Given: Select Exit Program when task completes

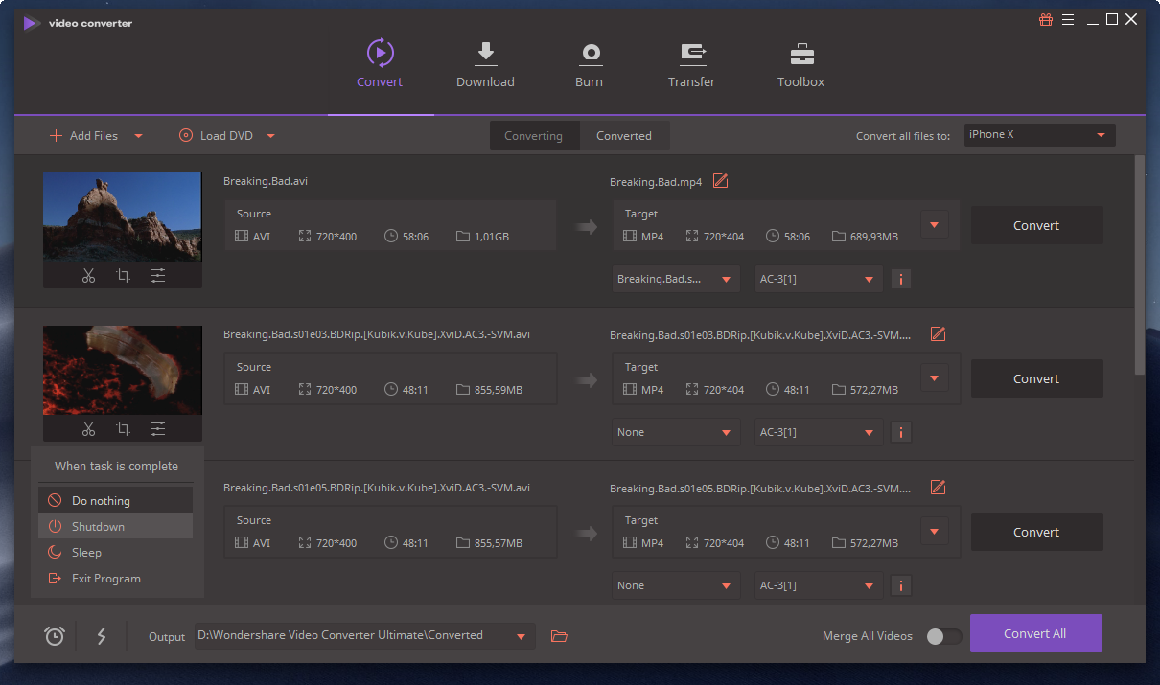Looking at the screenshot, I should [115, 578].
